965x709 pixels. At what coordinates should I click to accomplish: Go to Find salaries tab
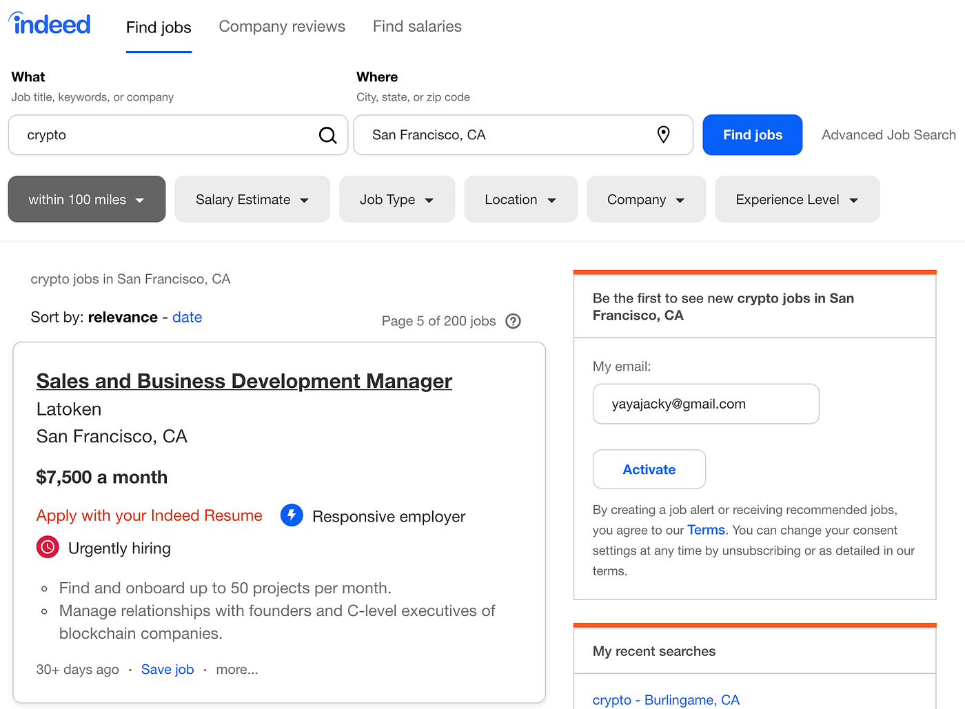417,26
